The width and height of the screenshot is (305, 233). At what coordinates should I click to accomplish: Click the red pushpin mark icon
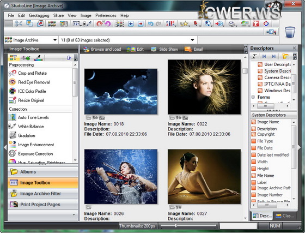pos(196,24)
